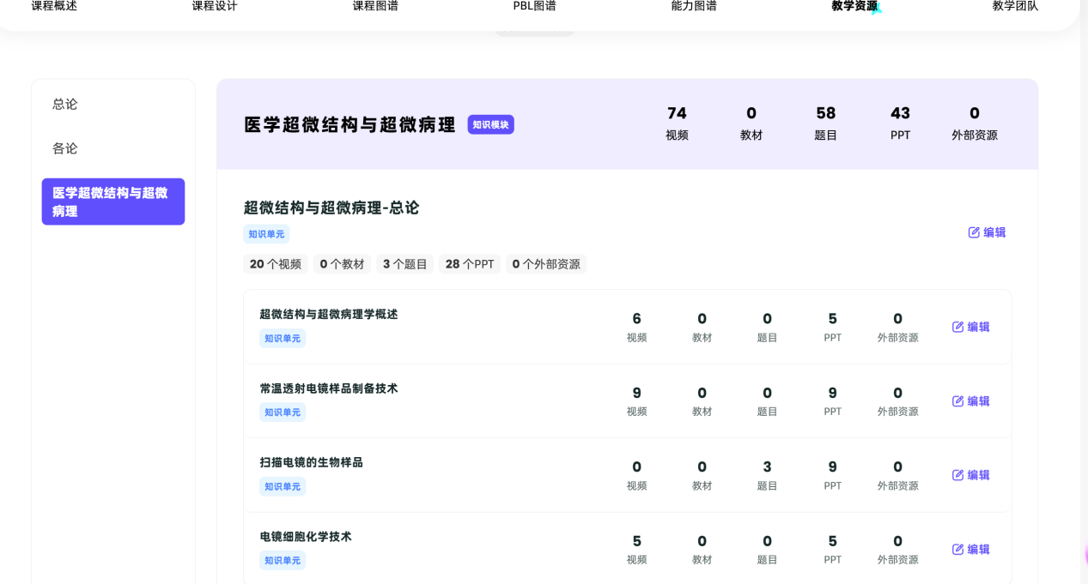Go to the 课程图谱 tab
The width and height of the screenshot is (1088, 584).
pos(375,7)
